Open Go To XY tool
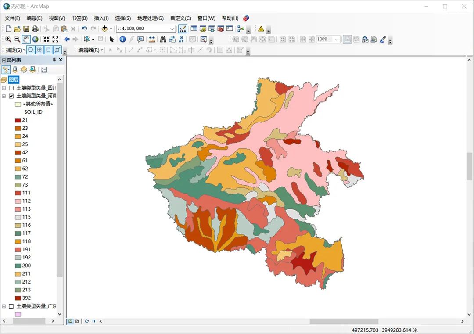 coord(181,40)
